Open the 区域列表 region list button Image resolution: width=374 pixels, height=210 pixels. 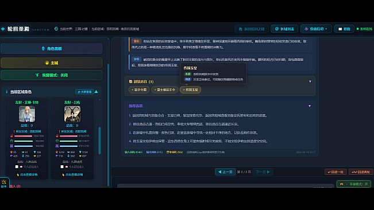(284, 29)
